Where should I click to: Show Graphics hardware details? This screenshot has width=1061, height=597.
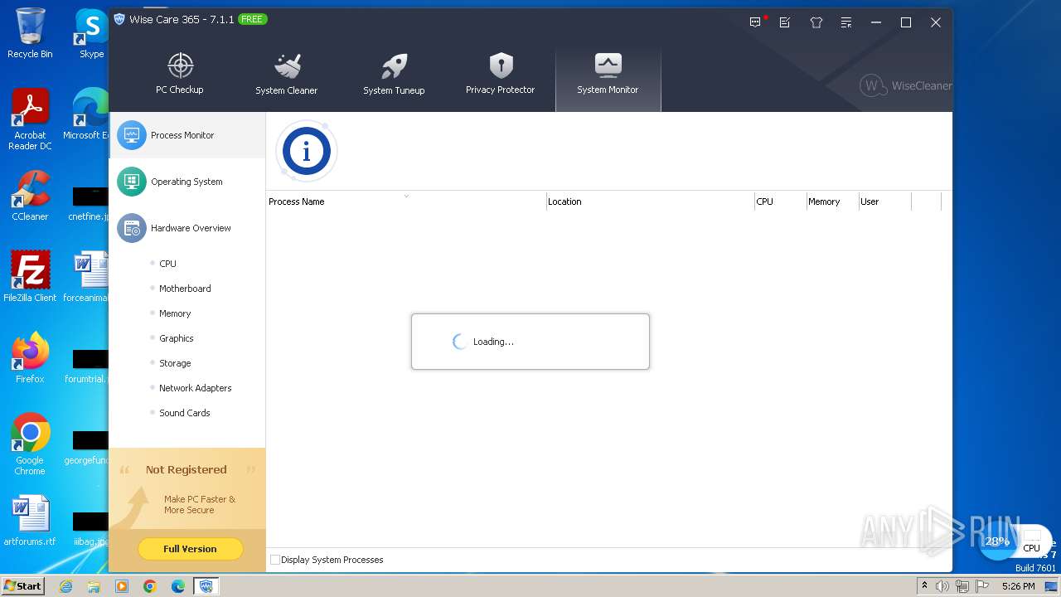coord(176,338)
